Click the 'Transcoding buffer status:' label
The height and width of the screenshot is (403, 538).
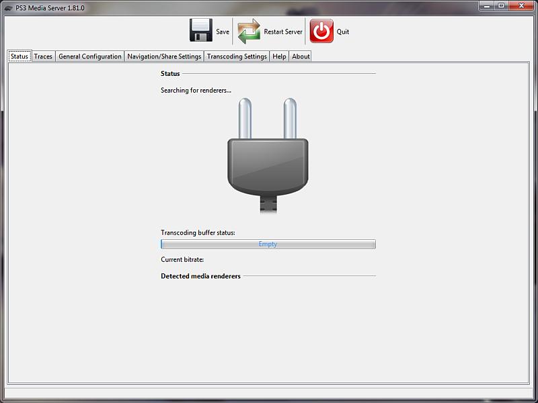(198, 232)
